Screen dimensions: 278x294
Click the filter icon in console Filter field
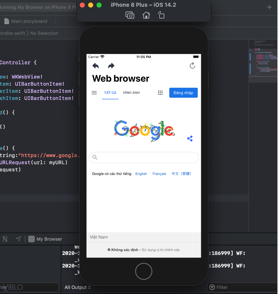pos(212,287)
